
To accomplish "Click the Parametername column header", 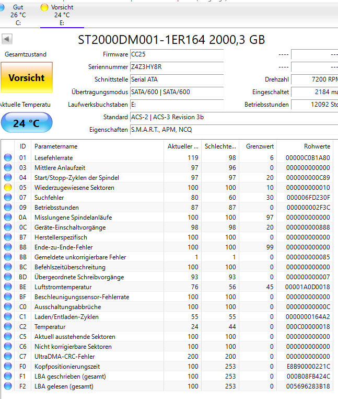I will pyautogui.click(x=97, y=146).
